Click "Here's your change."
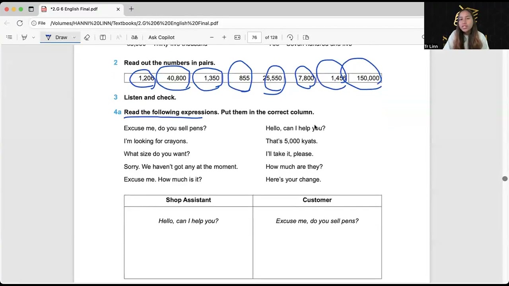The image size is (509, 286). pyautogui.click(x=293, y=180)
